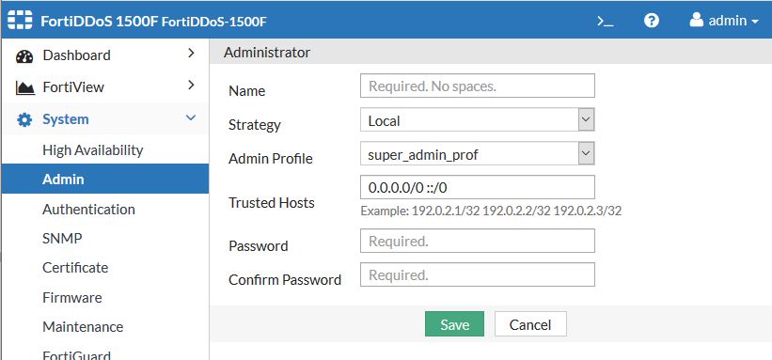Open the help question mark icon
The height and width of the screenshot is (360, 772).
652,20
